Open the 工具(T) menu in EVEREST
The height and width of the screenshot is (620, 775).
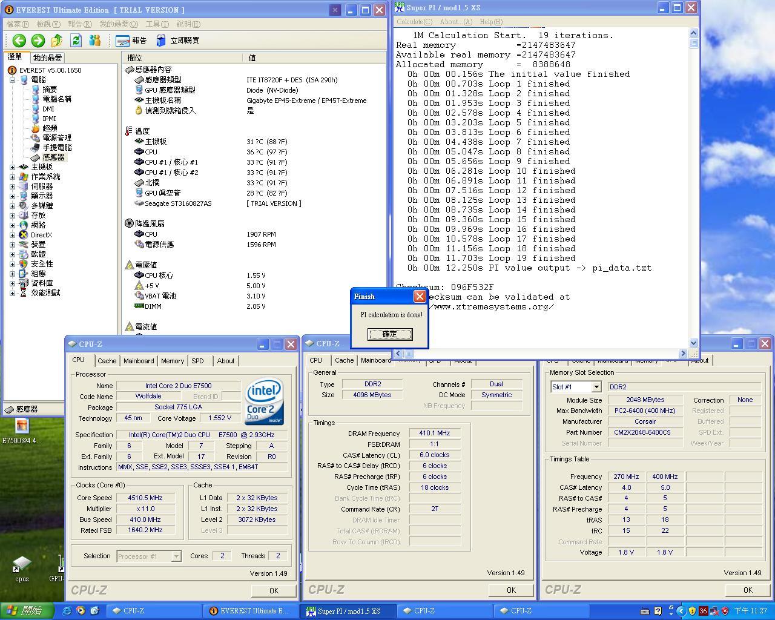tap(157, 24)
